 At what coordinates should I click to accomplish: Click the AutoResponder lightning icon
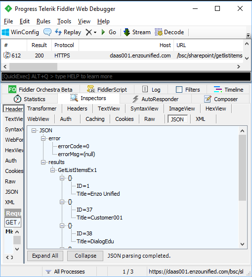(135, 99)
